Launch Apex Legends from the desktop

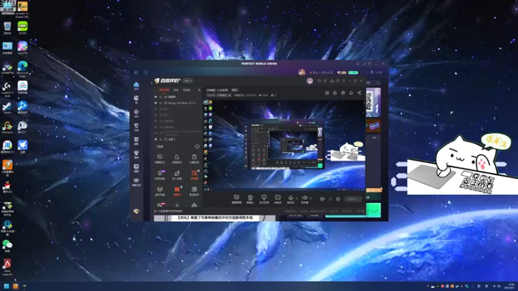[7, 267]
